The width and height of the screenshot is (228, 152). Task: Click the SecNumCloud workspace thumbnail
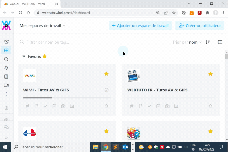click(29, 133)
